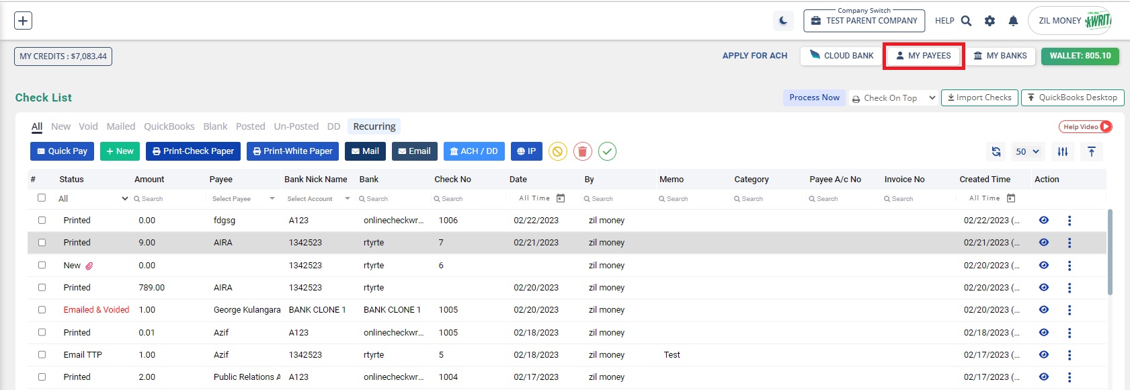Screen dimensions: 1130x390
Task: Open three-dot menu for fdgsg row
Action: [x=1070, y=221]
